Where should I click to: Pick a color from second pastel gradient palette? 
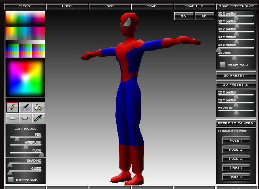[25, 33]
